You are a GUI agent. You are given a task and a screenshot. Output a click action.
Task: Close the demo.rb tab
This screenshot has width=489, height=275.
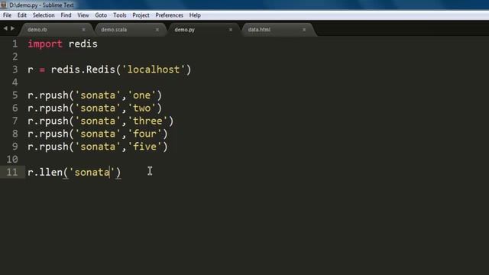[83, 30]
